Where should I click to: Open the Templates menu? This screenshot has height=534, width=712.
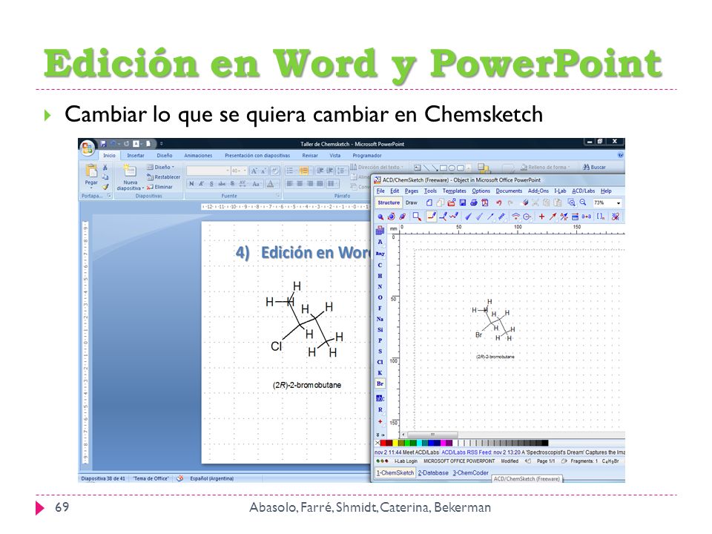[454, 191]
